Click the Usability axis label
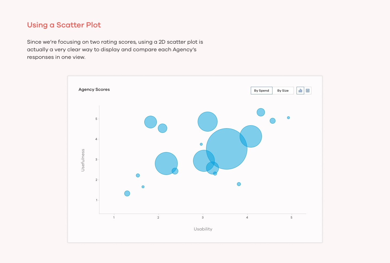The width and height of the screenshot is (390, 263). pos(203,229)
